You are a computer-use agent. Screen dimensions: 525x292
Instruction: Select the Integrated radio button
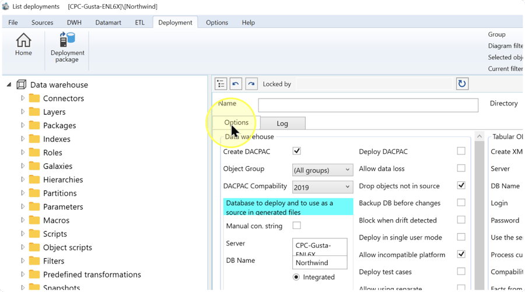[x=296, y=277]
